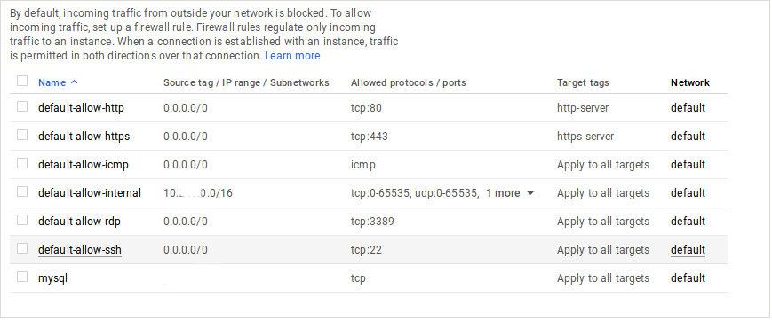
Task: Select the default-allow-rdp checkbox
Action: [22, 220]
